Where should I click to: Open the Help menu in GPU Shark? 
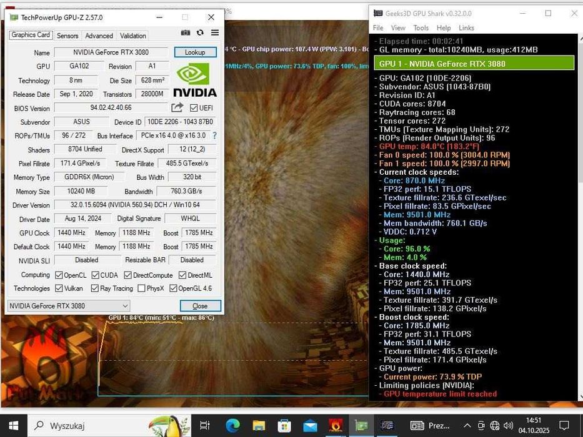pyautogui.click(x=443, y=28)
